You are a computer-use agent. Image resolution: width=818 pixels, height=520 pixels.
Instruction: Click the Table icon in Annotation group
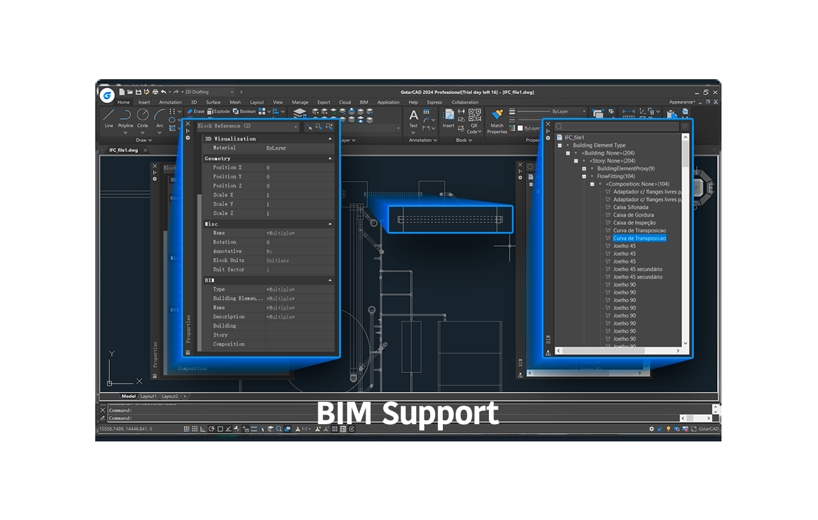coord(426,112)
